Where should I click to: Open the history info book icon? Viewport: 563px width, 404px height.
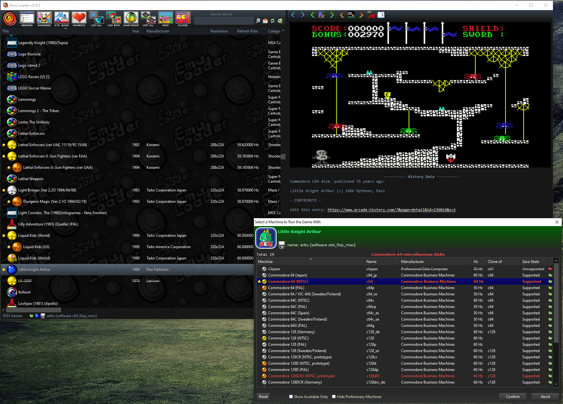tap(381, 15)
